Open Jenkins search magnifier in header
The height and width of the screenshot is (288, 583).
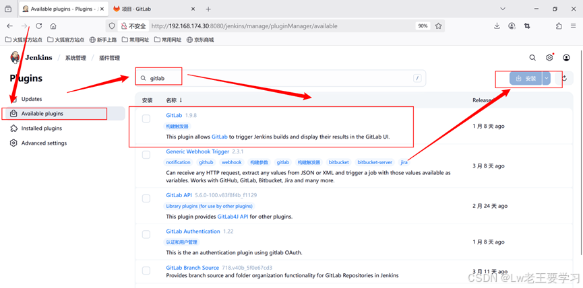(x=532, y=57)
